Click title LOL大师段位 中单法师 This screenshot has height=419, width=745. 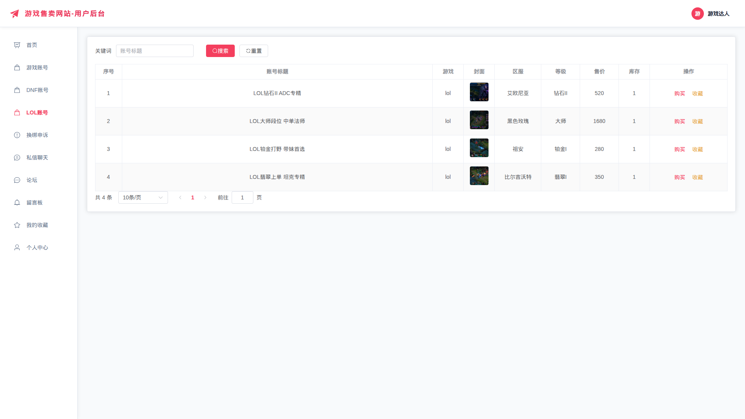pyautogui.click(x=277, y=121)
